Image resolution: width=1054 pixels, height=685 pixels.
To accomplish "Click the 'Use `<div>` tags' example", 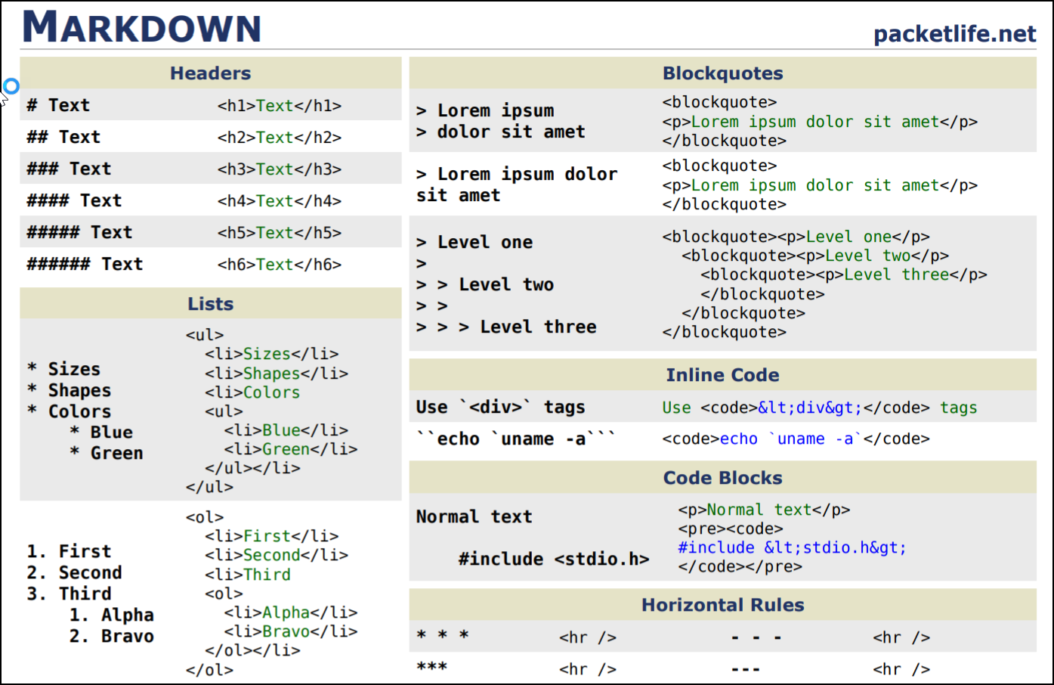I will [500, 407].
